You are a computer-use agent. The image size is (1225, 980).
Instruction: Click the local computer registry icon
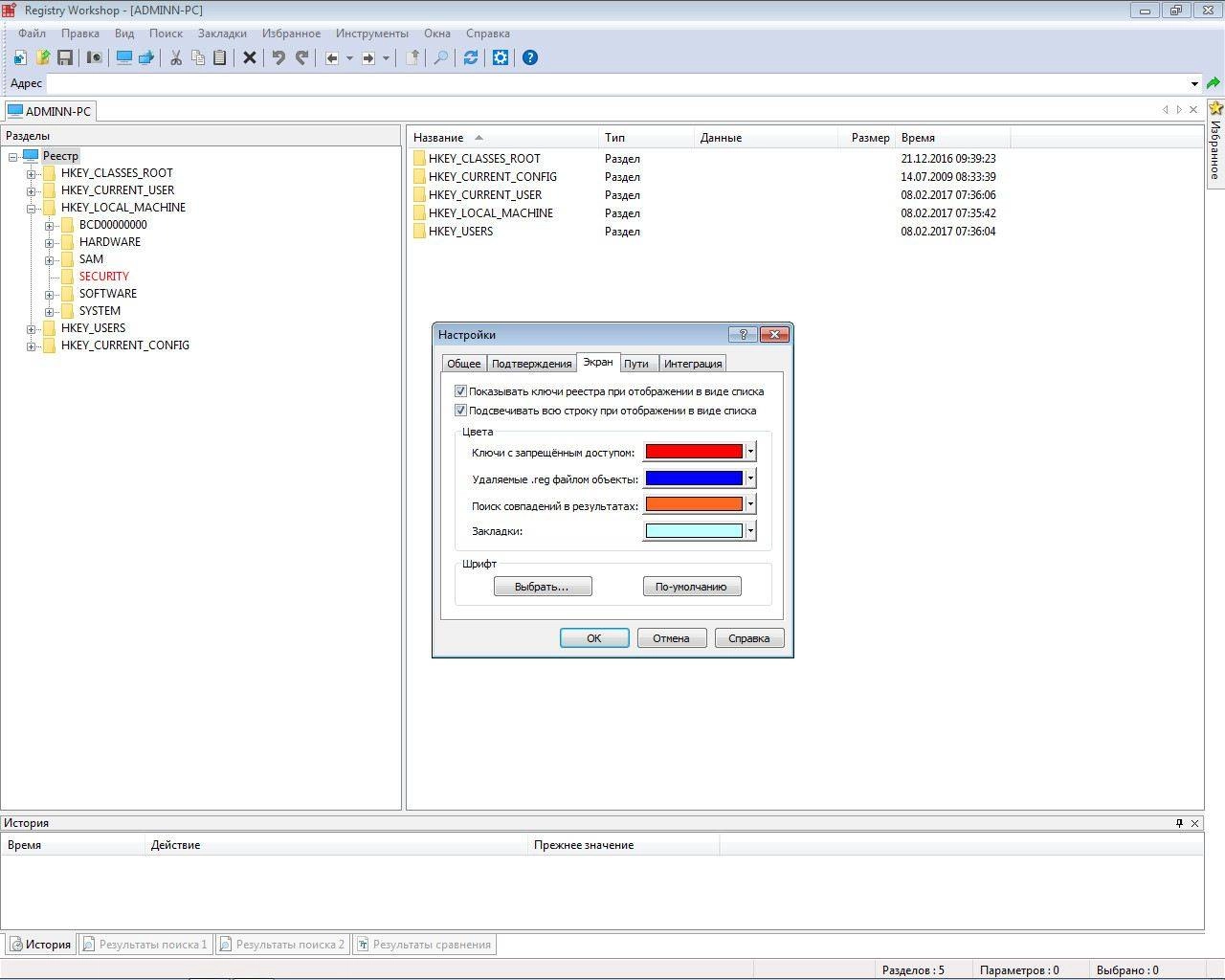click(123, 57)
